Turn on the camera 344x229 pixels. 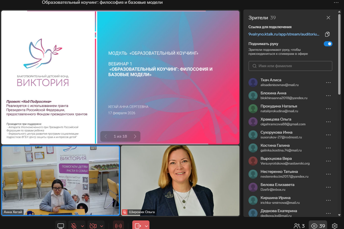[x=93, y=226]
